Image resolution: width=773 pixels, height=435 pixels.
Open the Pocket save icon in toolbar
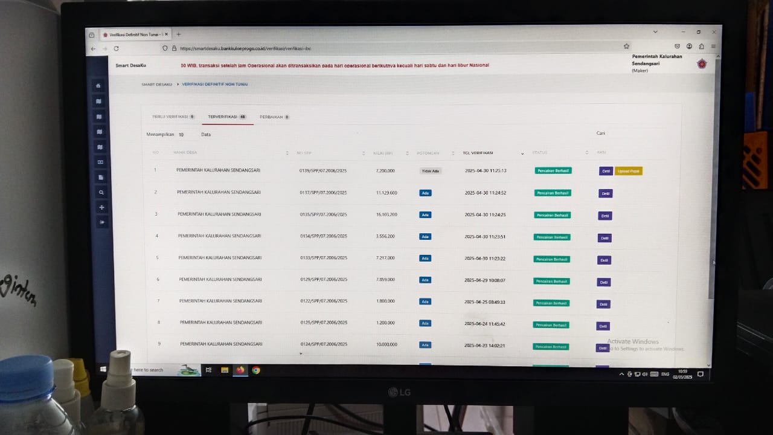coord(678,46)
